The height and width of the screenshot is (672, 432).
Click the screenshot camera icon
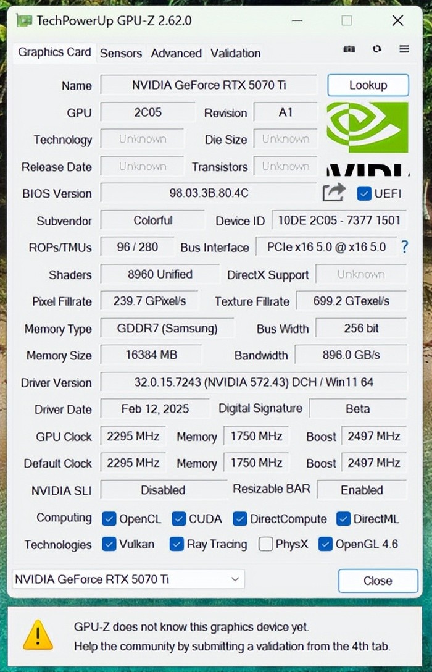pyautogui.click(x=349, y=49)
